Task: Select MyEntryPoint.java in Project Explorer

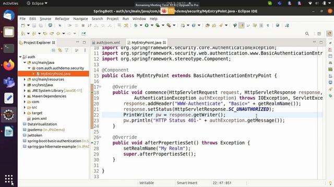Action: click(55, 74)
